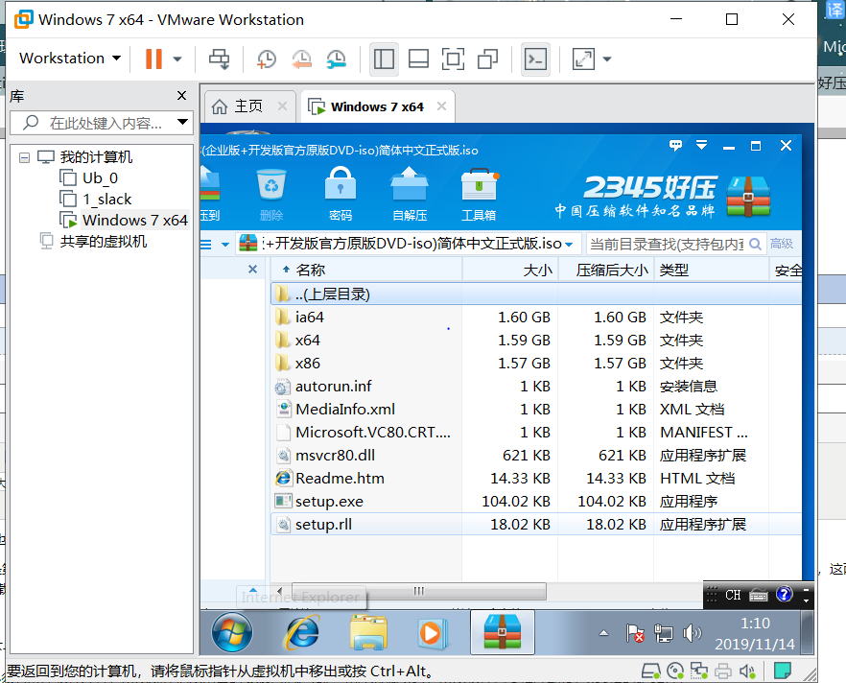
Task: Open Windows Explorer from the taskbar
Action: click(x=368, y=632)
